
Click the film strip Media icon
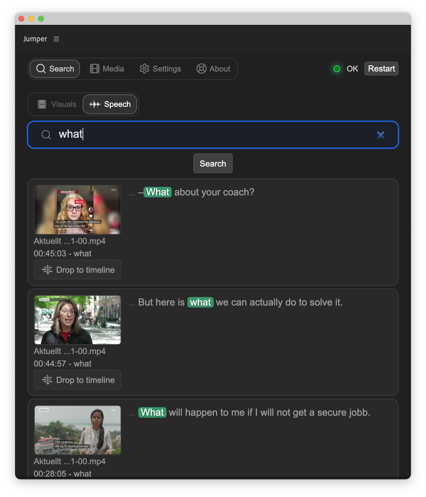pos(94,69)
